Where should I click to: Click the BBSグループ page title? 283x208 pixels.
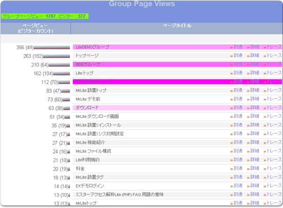point(88,64)
